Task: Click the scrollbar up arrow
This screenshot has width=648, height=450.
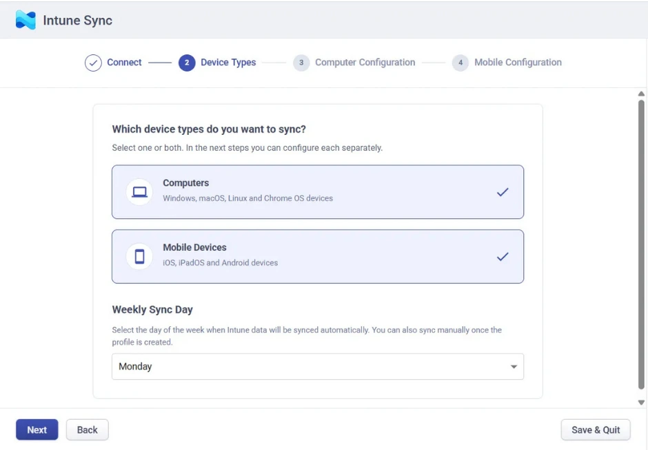Action: pos(641,94)
